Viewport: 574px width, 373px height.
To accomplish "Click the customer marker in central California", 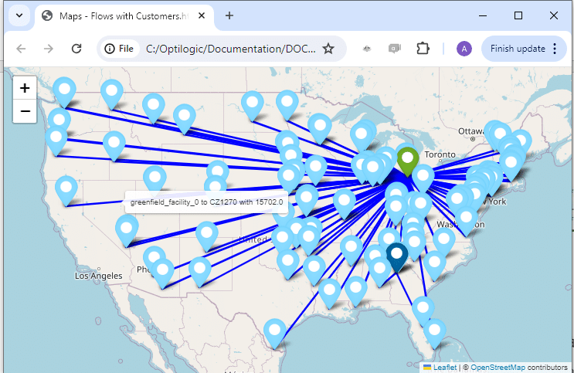I will tap(66, 190).
